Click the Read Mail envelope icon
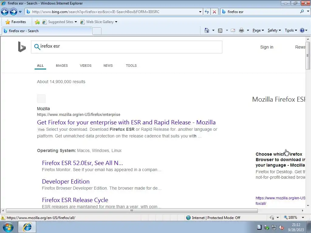The width and height of the screenshot is (311, 233). pos(233,31)
